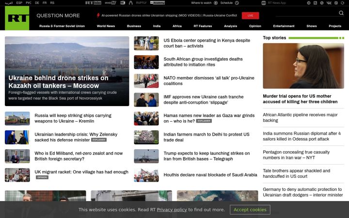Open thumbnail for Indian farmers march story
349x218 pixels.
tap(146, 137)
